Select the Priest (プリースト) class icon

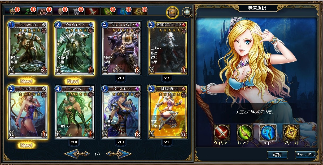(x=291, y=132)
